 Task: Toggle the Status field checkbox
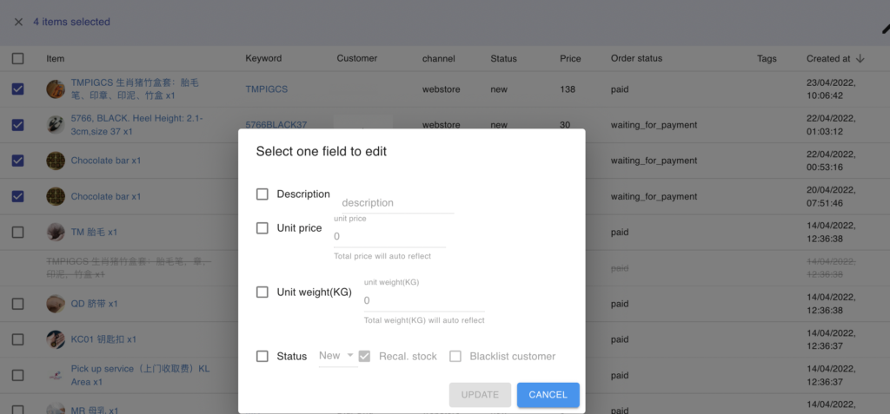click(x=262, y=356)
